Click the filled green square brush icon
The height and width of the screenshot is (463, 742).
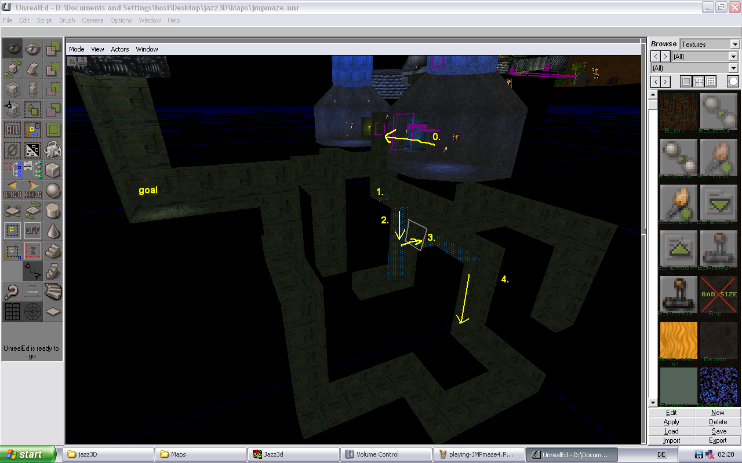(x=53, y=130)
